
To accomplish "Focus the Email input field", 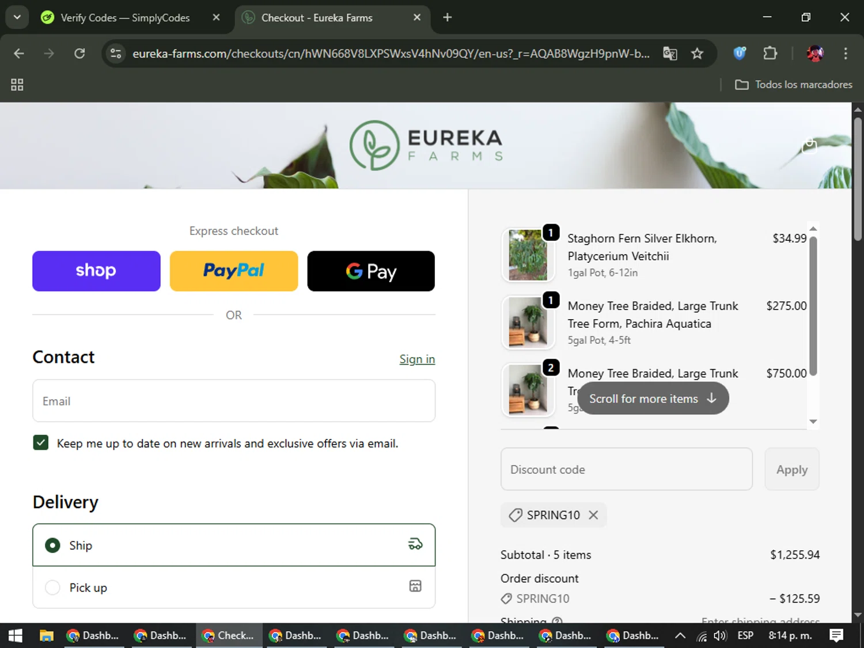I will coord(234,401).
